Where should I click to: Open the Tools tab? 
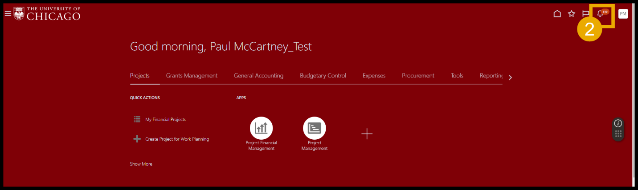click(457, 76)
